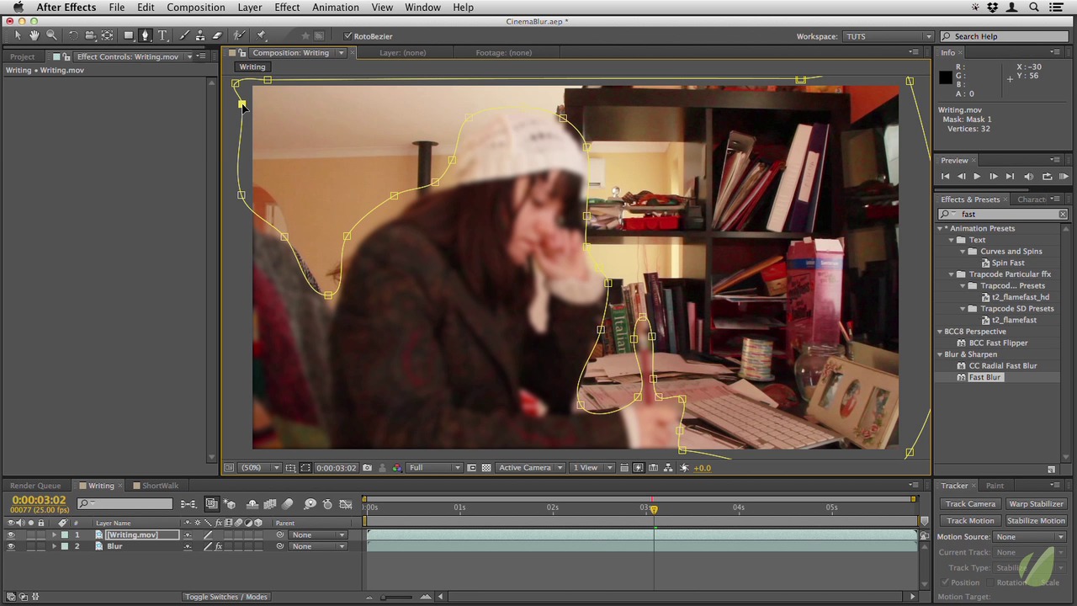The width and height of the screenshot is (1077, 606).
Task: Select the Unified Camera tool
Action: pos(90,35)
